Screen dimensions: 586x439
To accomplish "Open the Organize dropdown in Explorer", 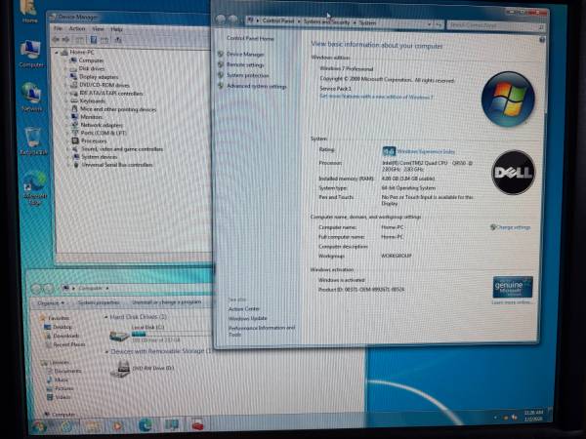I will 52,302.
